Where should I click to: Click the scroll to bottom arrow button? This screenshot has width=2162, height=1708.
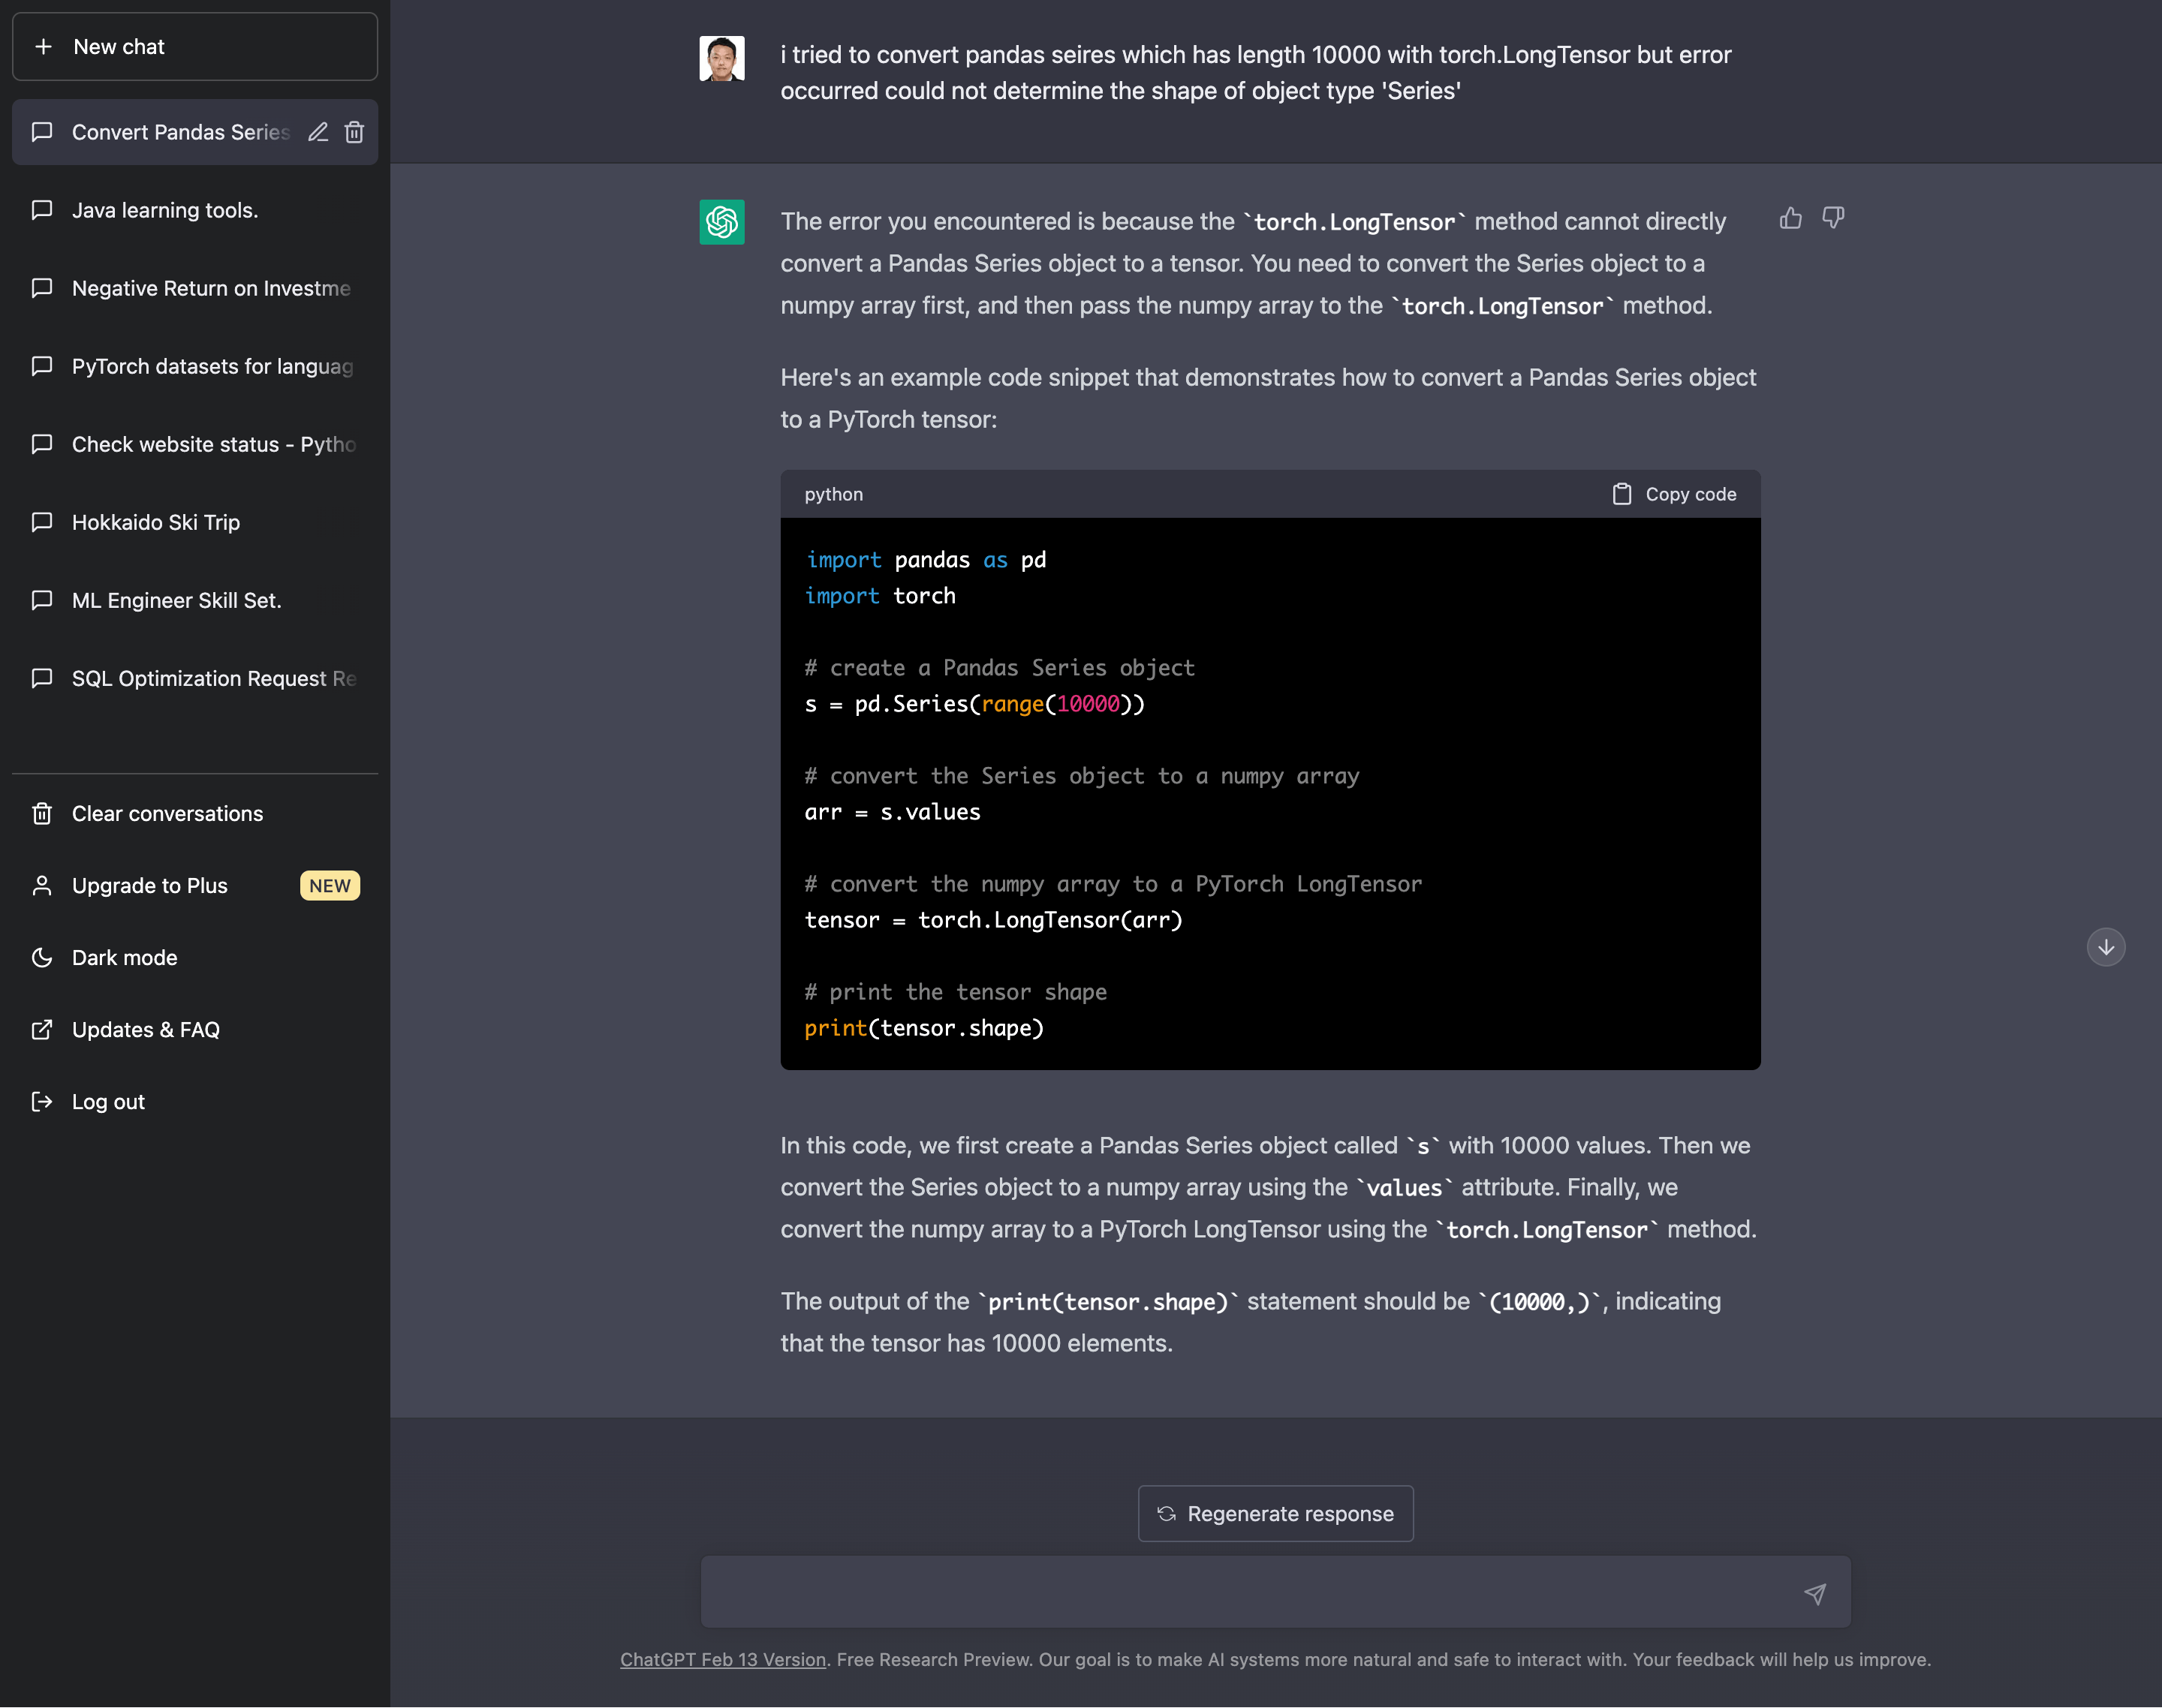coord(2106,947)
